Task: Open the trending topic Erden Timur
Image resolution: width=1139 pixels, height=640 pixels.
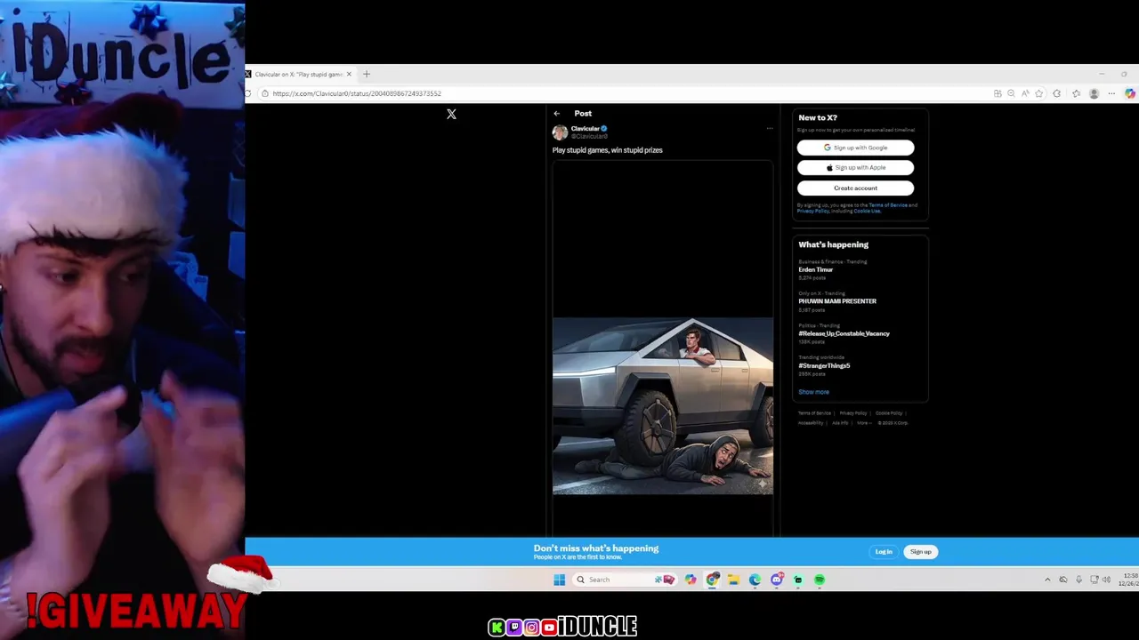Action: click(x=815, y=269)
